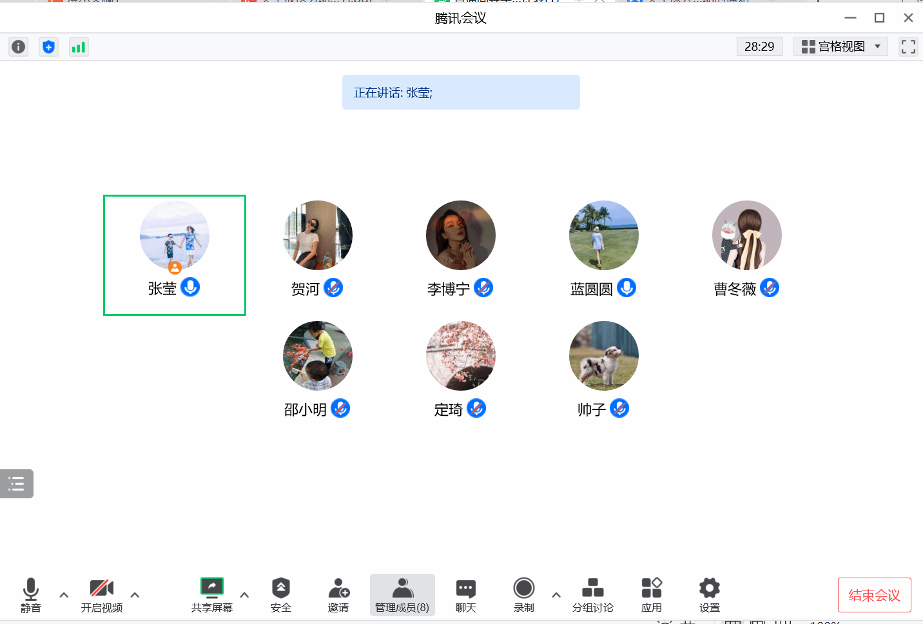This screenshot has width=923, height=624.
Task: Click 帅子's dog avatar
Action: [604, 356]
